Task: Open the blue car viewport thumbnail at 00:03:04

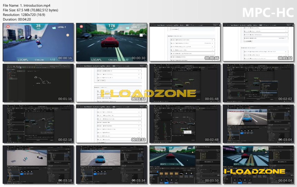Action: [x=258, y=124]
